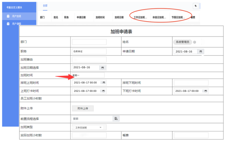
Task: Focus the 部门 input field
Action: [x=89, y=42]
